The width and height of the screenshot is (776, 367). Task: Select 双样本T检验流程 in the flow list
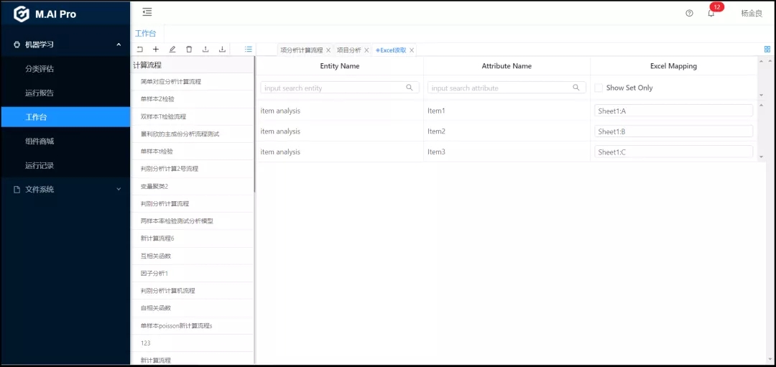tap(163, 116)
